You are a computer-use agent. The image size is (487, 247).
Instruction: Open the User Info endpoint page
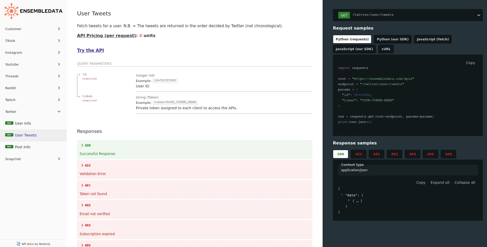tap(33, 123)
